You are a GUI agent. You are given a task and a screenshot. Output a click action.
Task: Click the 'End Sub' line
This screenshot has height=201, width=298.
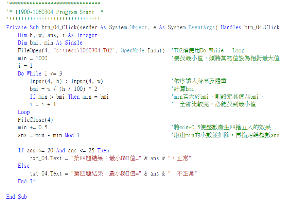point(16,197)
